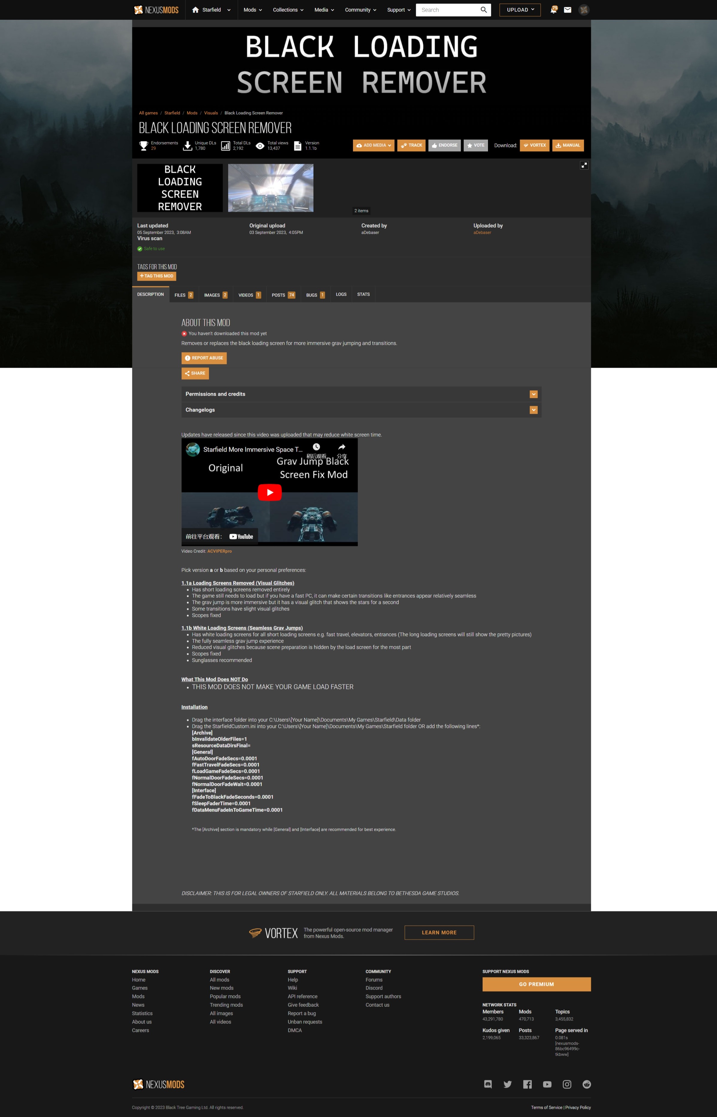The height and width of the screenshot is (1117, 717).
Task: Click the YouTube share arrow icon
Action: click(x=342, y=447)
